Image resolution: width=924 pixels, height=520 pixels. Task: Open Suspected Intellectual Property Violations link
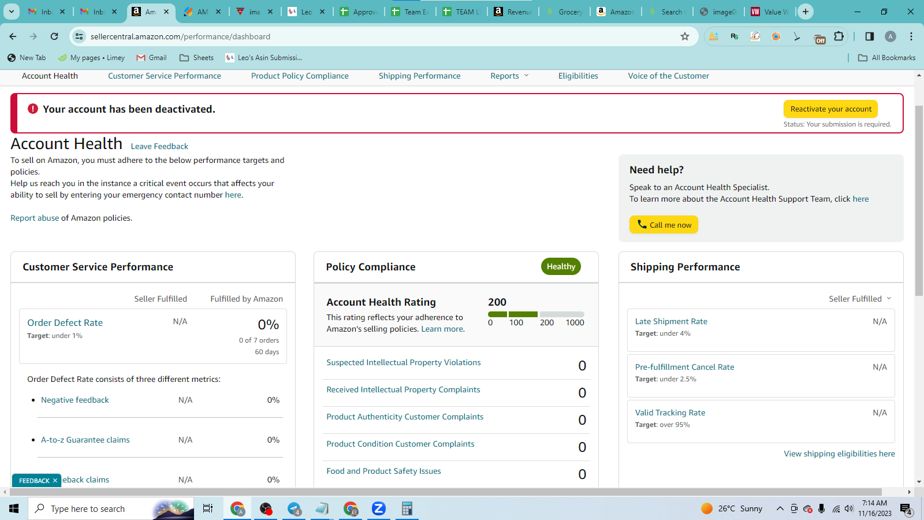click(x=404, y=362)
